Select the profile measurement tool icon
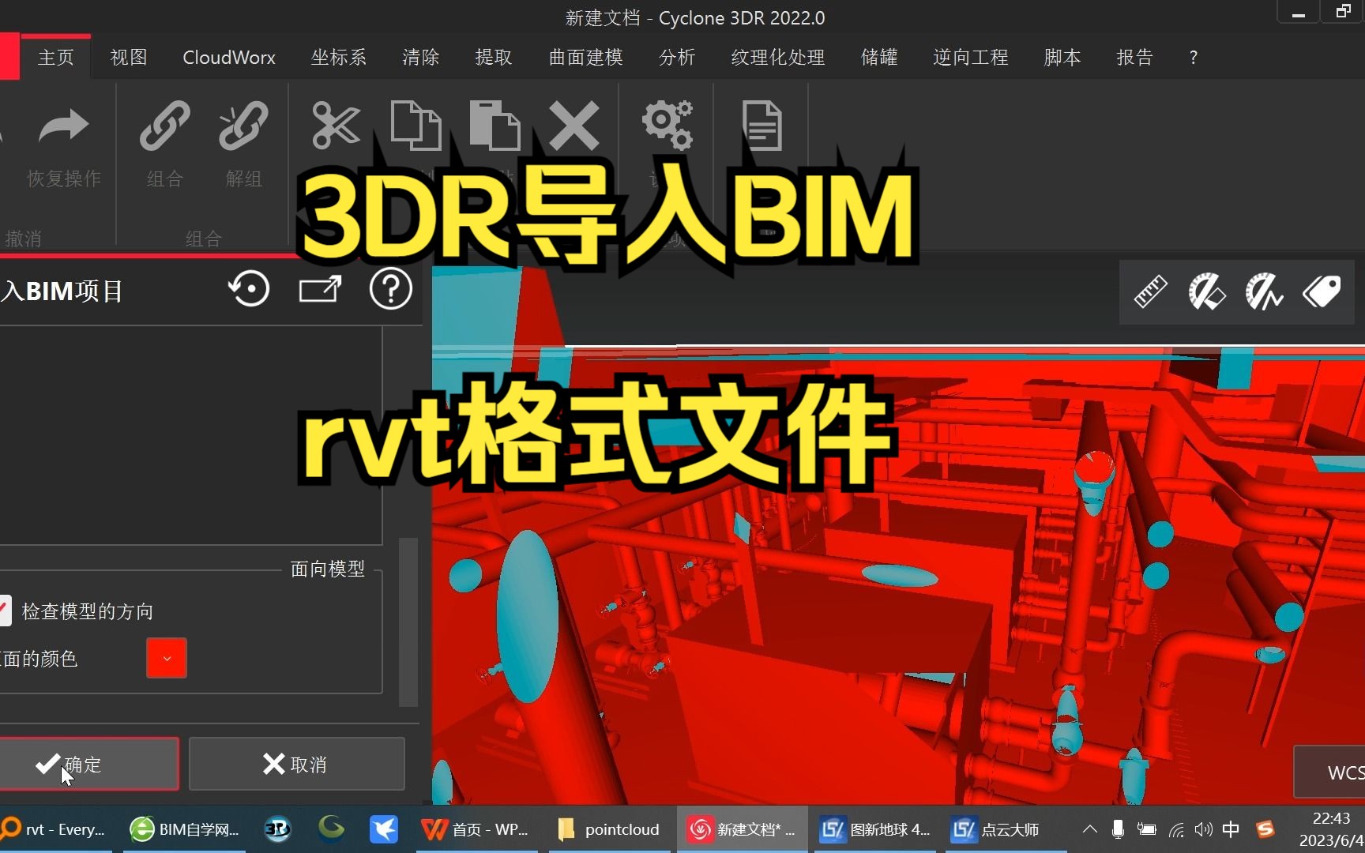The height and width of the screenshot is (853, 1365). (x=1264, y=291)
